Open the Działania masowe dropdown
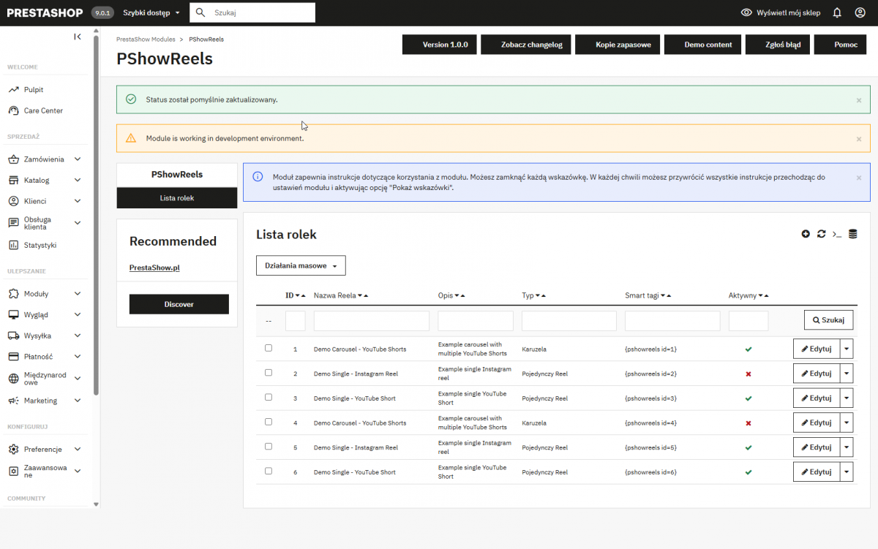Screen dimensions: 878x549 (300, 265)
